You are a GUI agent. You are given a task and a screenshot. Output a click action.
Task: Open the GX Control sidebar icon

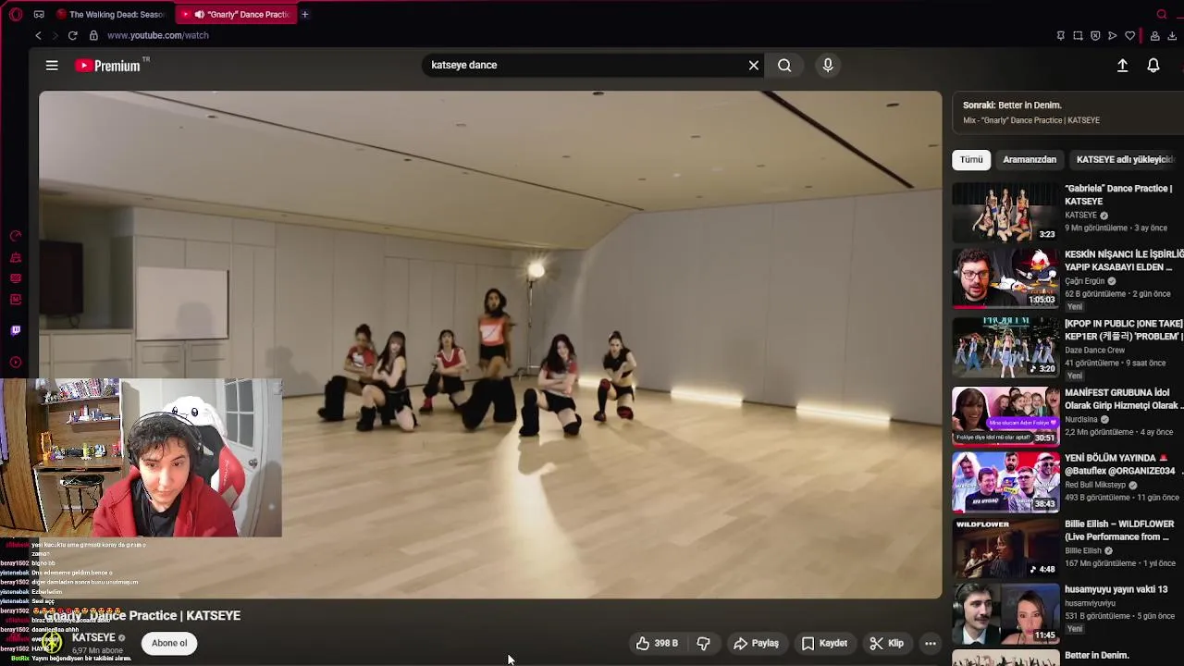coord(16,236)
